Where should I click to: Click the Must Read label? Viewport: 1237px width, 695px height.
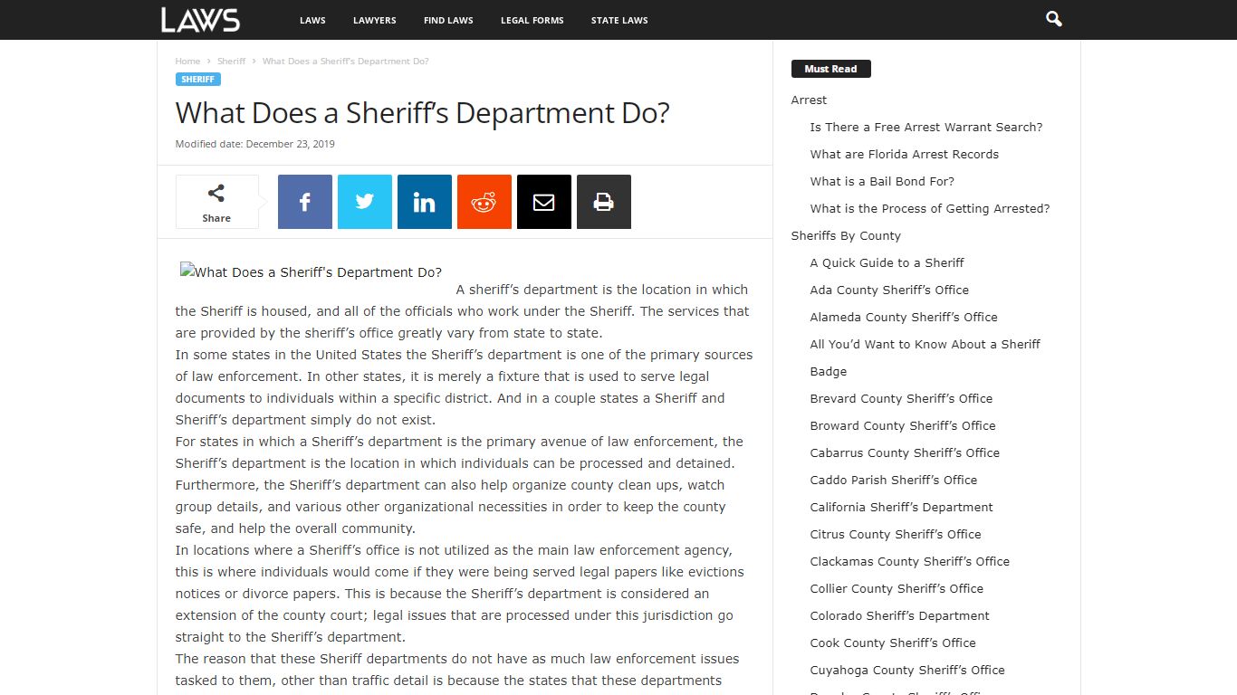click(x=830, y=69)
